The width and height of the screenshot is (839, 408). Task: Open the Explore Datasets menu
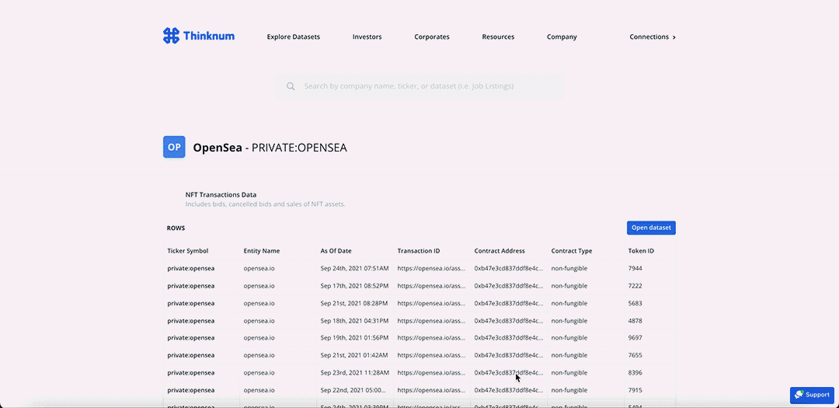(293, 37)
